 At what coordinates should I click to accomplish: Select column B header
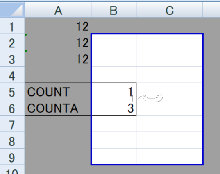113,9
